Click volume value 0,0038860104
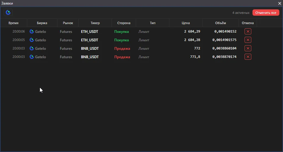The image size is (283, 152). coord(224,48)
